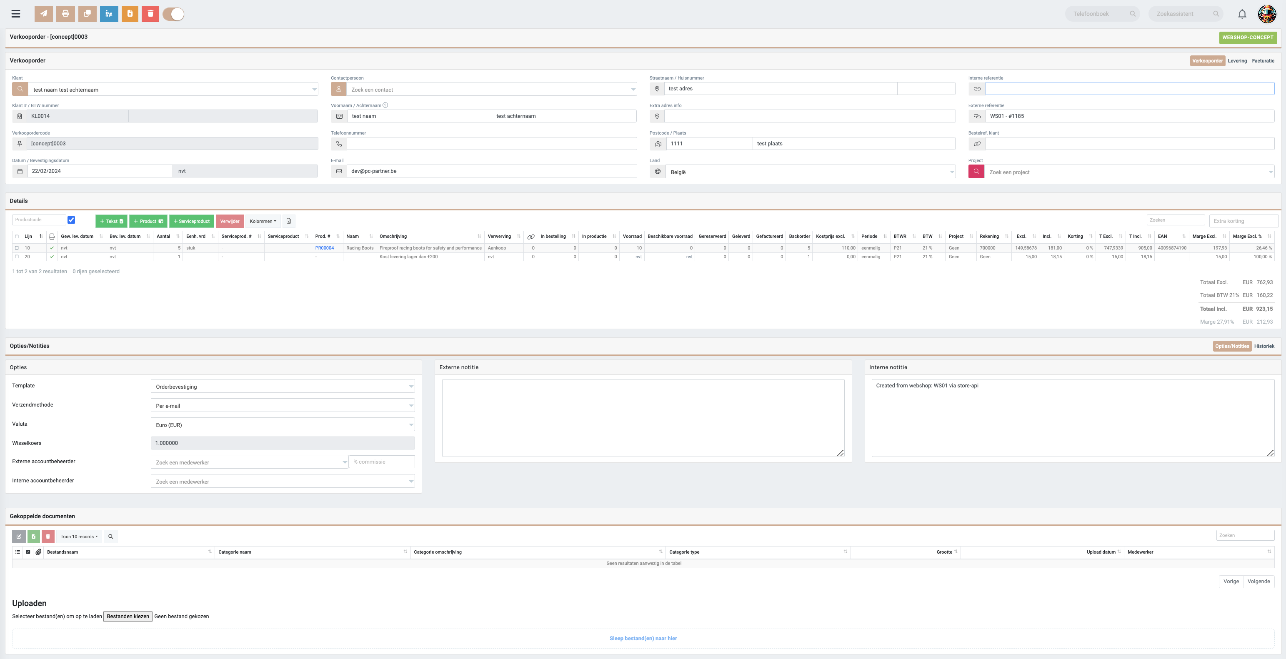The image size is (1286, 659).
Task: Click the Externe notitie text area
Action: (643, 418)
